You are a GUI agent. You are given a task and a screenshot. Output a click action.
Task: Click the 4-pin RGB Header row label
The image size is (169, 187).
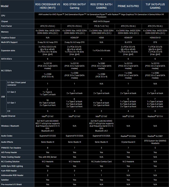click(17, 171)
